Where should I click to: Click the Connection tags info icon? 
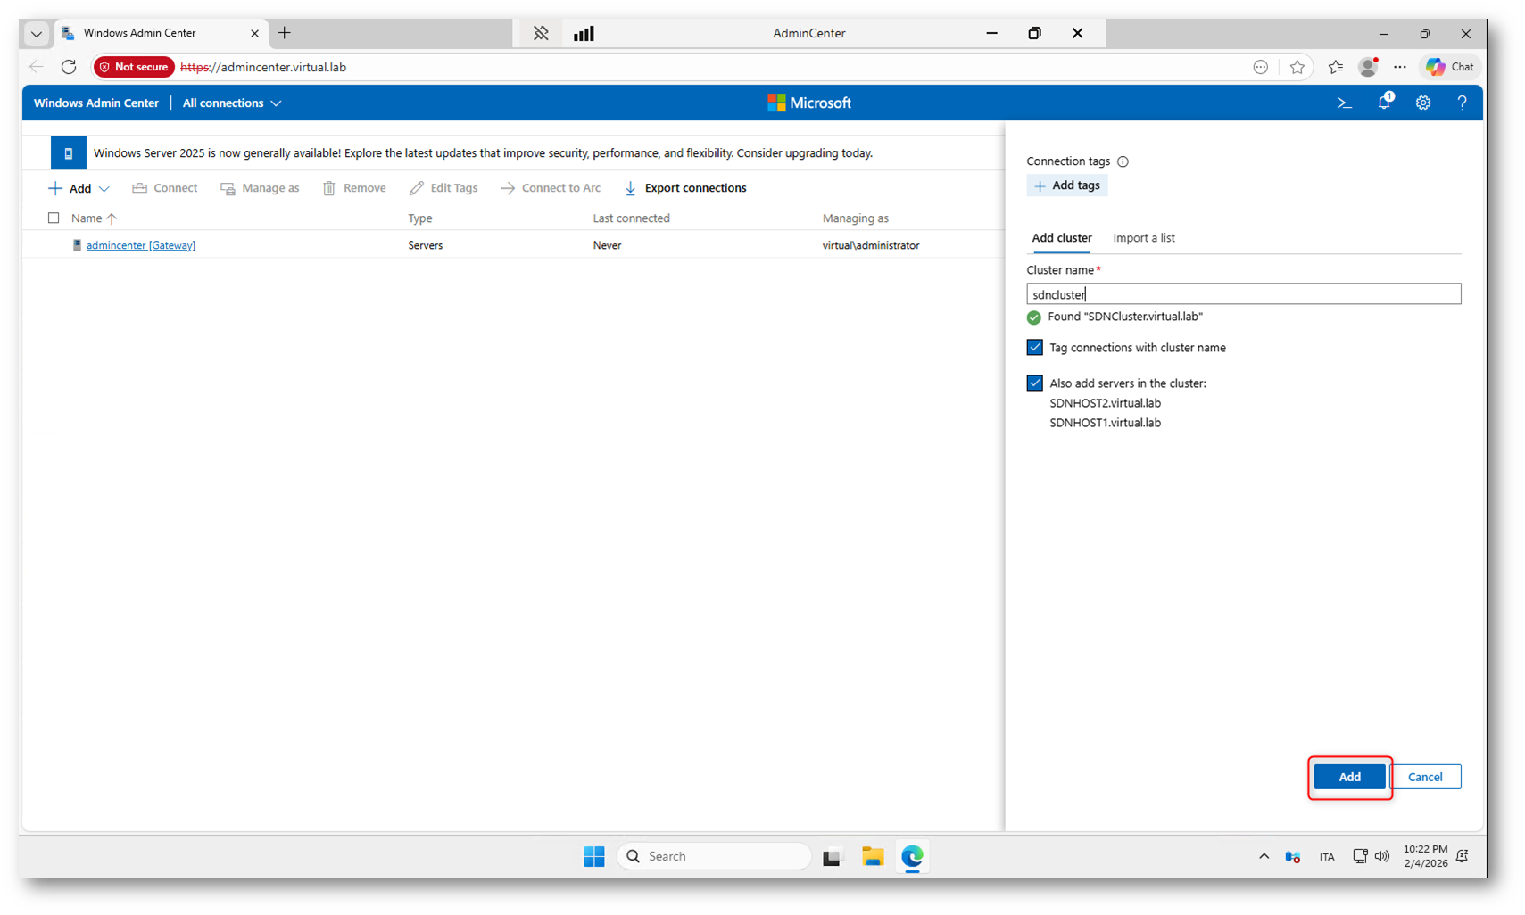coord(1123,161)
